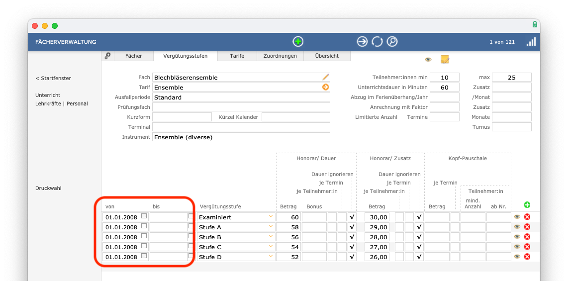Click the orange arrow icon in Tarif field
This screenshot has height=281, width=568.
point(326,87)
